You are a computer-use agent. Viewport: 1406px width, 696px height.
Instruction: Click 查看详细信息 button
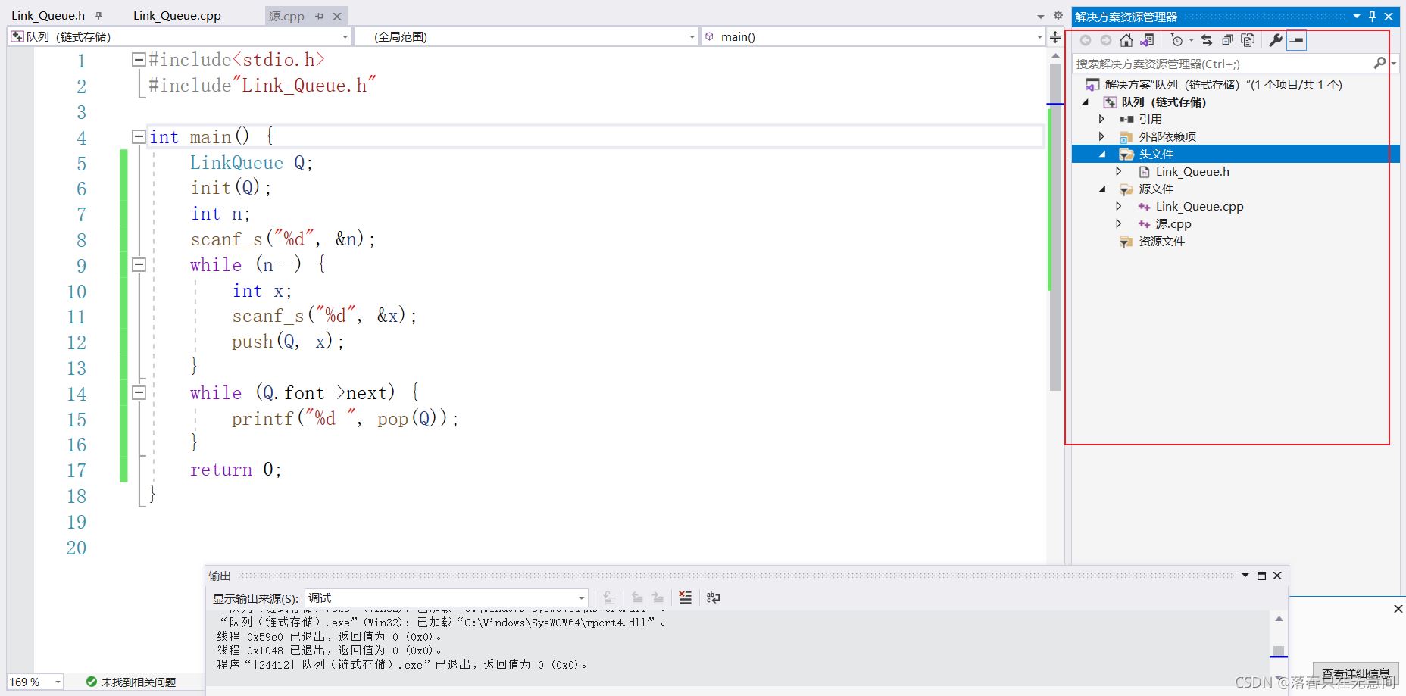tap(1356, 673)
